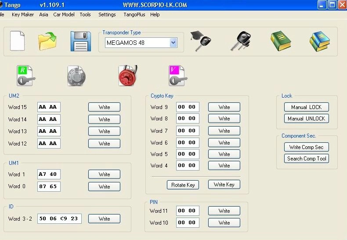Open the Tools menu
The width and height of the screenshot is (347, 240).
85,15
